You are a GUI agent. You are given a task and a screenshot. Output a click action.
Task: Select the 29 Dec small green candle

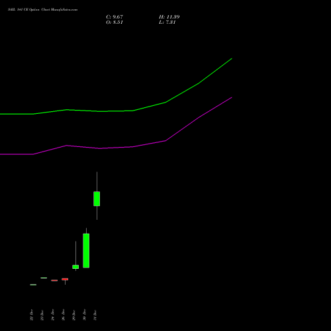75,267
